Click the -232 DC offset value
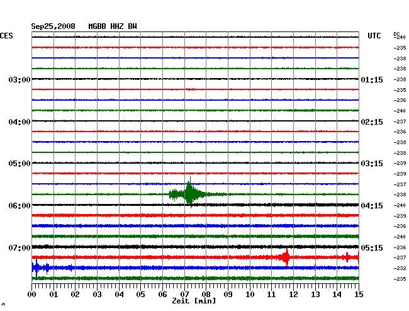 (400, 268)
